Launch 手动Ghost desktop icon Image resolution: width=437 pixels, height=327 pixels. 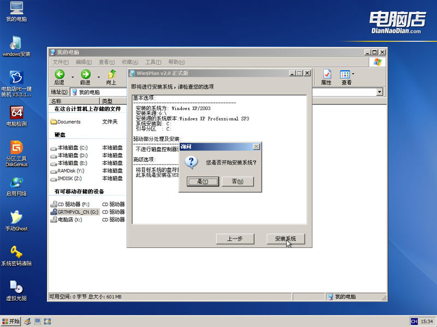click(x=16, y=221)
